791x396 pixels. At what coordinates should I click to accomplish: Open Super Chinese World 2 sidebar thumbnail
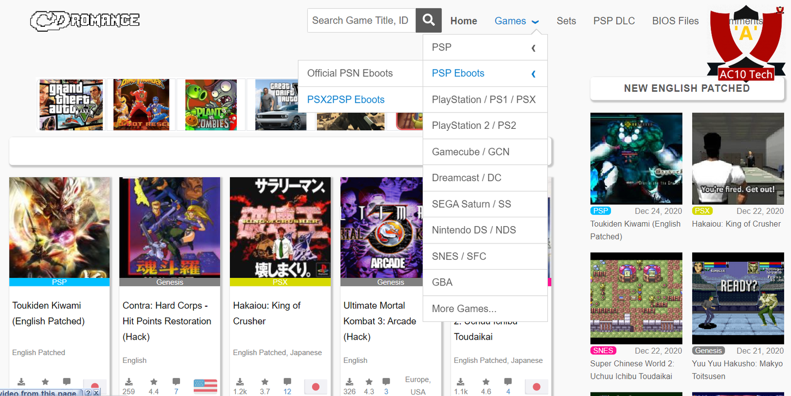click(x=636, y=298)
